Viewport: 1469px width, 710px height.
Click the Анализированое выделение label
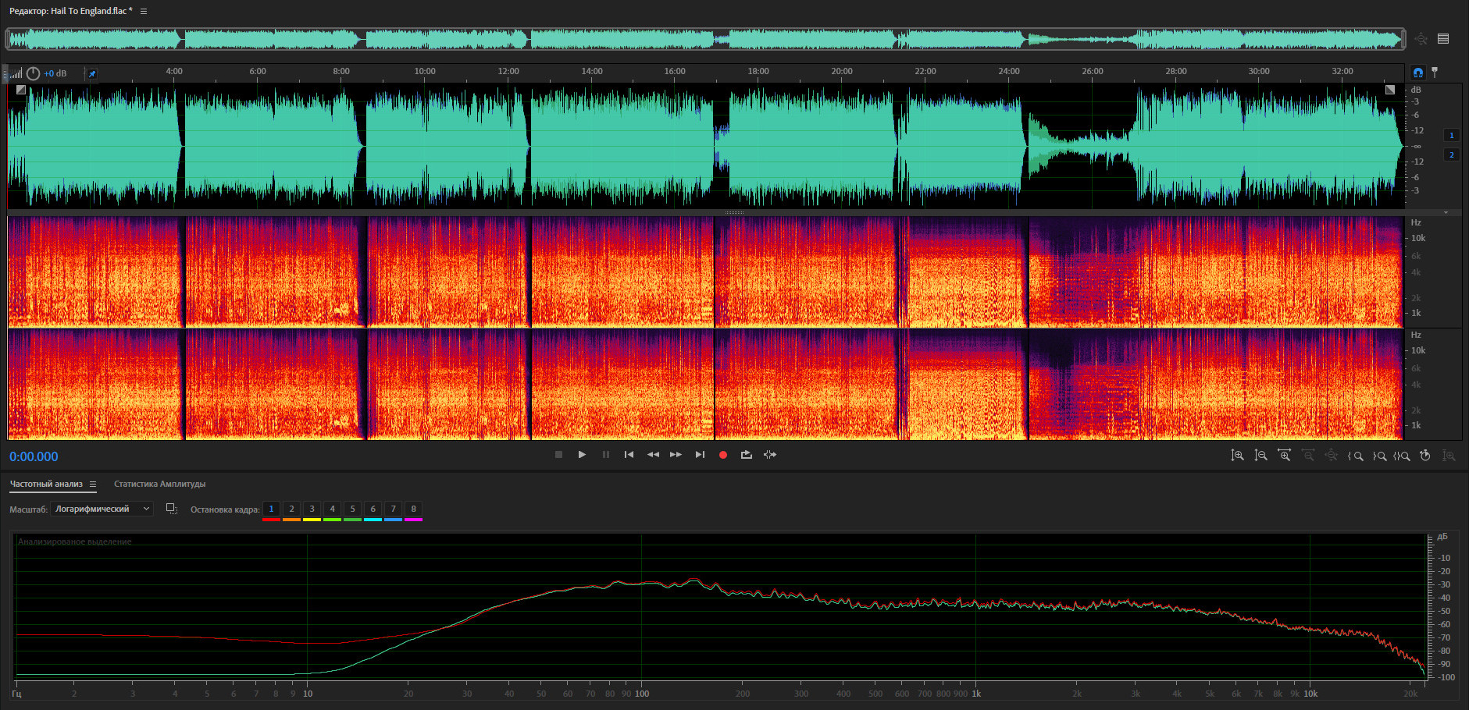coord(75,541)
